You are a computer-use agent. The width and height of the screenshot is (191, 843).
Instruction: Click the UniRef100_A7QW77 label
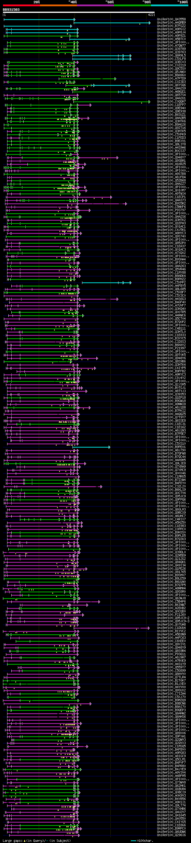[171, 45]
